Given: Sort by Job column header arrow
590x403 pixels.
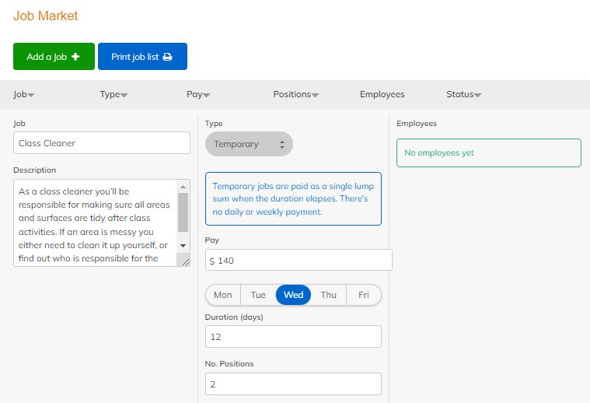Looking at the screenshot, I should click(x=31, y=95).
